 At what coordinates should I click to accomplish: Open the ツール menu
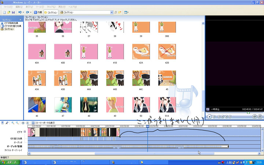coord(40,7)
